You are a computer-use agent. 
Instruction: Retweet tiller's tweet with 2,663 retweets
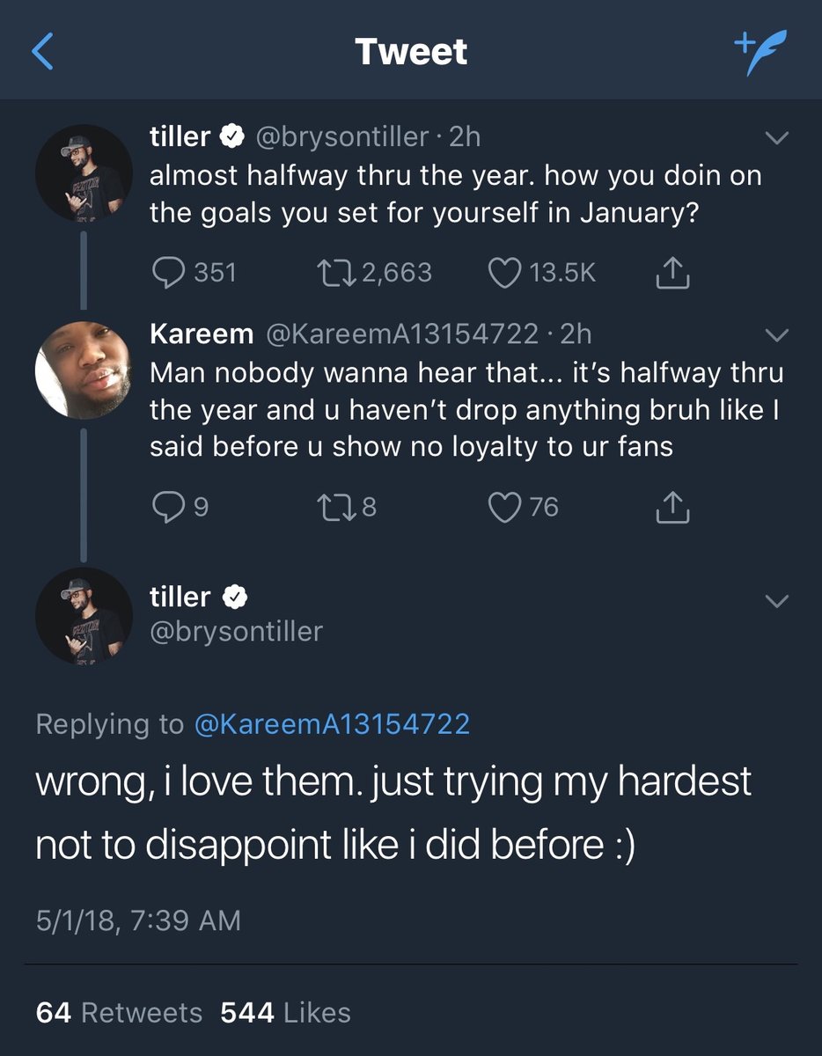coord(334,273)
